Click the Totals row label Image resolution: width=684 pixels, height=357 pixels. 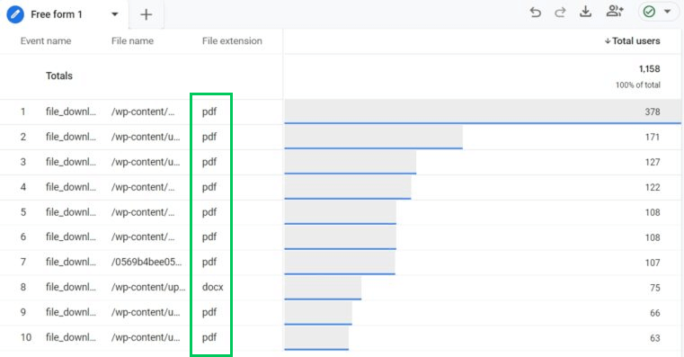(x=59, y=76)
